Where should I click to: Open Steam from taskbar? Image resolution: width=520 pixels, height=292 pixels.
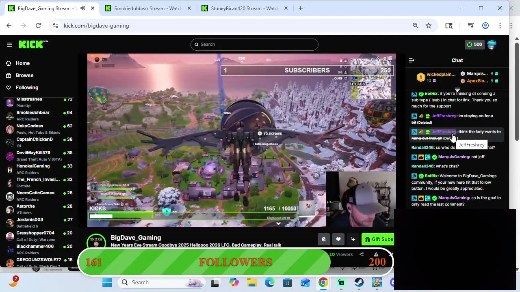click(359, 283)
